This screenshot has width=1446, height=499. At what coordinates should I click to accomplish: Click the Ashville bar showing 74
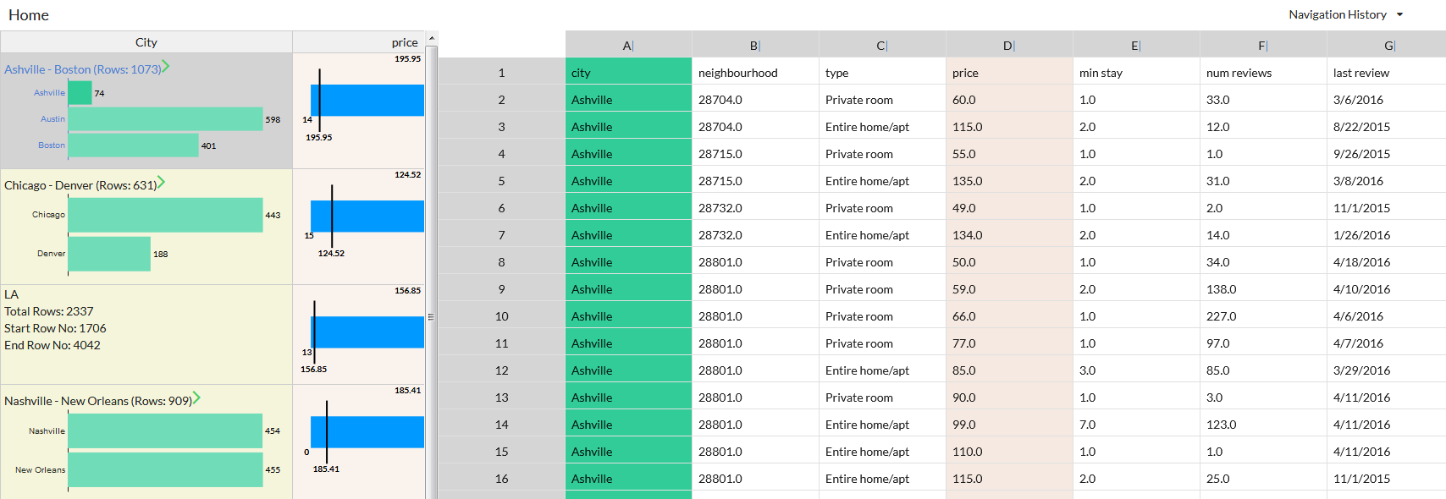(x=80, y=93)
